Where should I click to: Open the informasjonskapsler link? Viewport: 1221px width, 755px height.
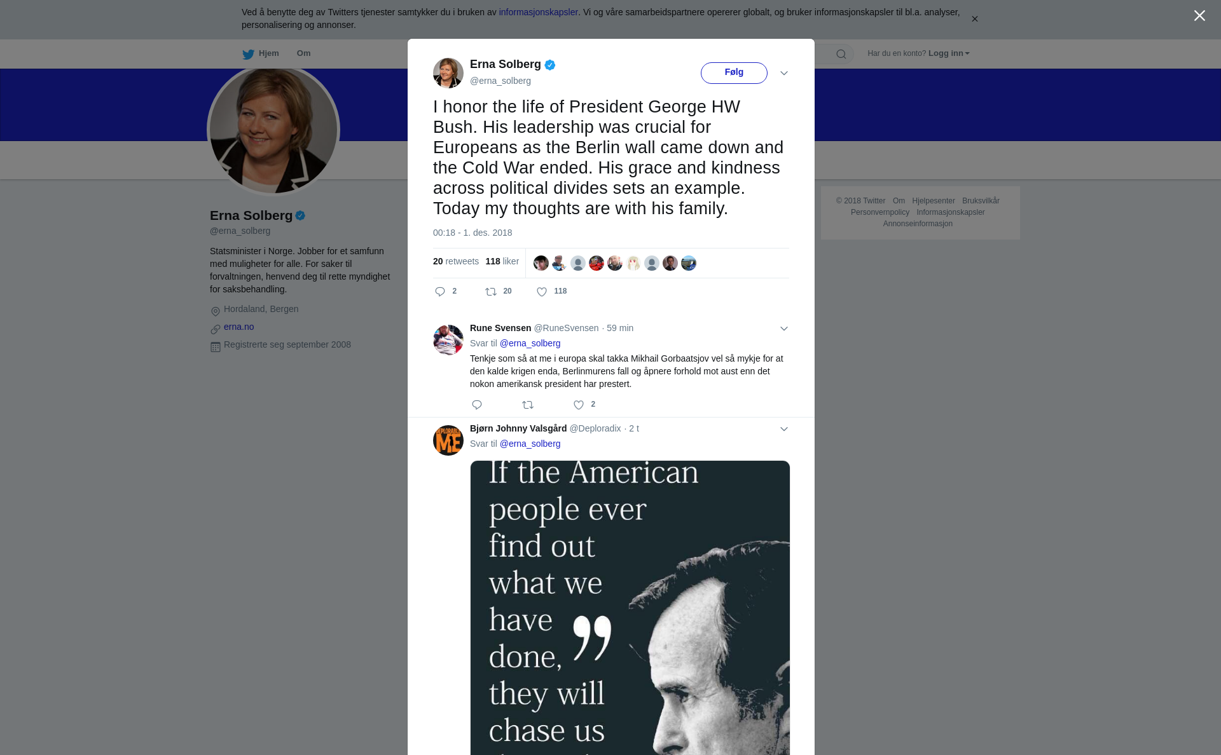[x=538, y=12]
